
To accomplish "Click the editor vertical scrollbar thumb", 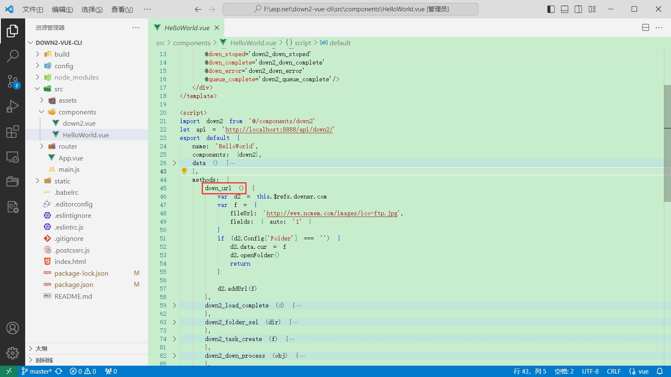I will (667, 142).
